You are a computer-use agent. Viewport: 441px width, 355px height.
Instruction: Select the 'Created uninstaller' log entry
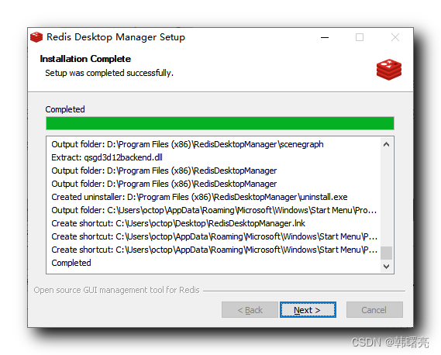coord(199,197)
